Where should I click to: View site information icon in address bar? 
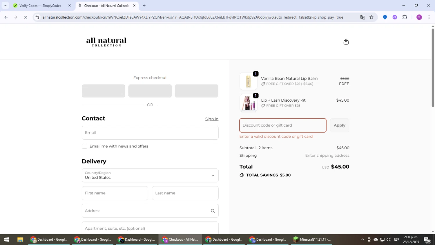click(x=37, y=17)
